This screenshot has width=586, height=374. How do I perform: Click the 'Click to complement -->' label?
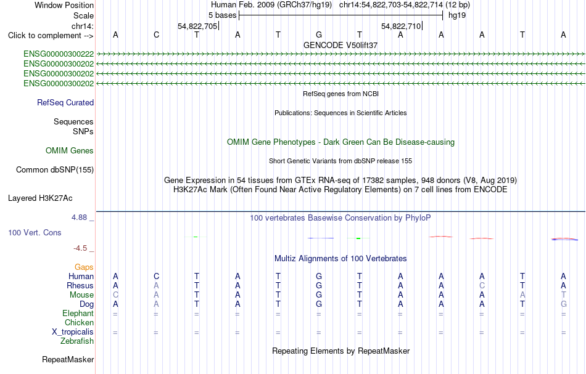(51, 36)
